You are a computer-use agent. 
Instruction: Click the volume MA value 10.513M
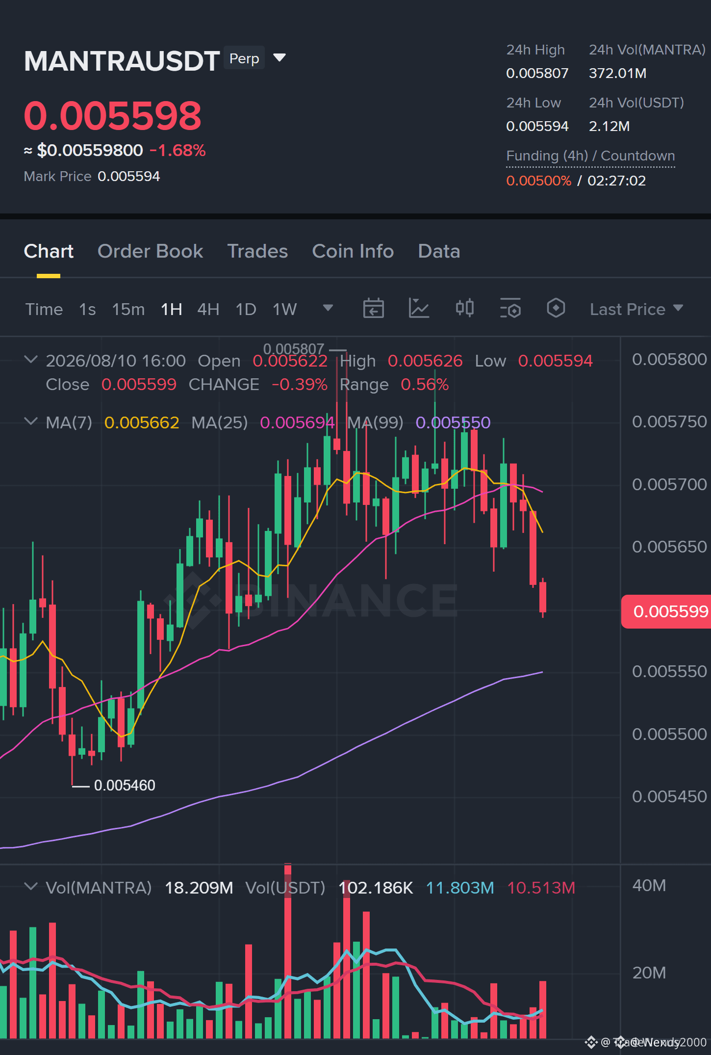coord(541,888)
